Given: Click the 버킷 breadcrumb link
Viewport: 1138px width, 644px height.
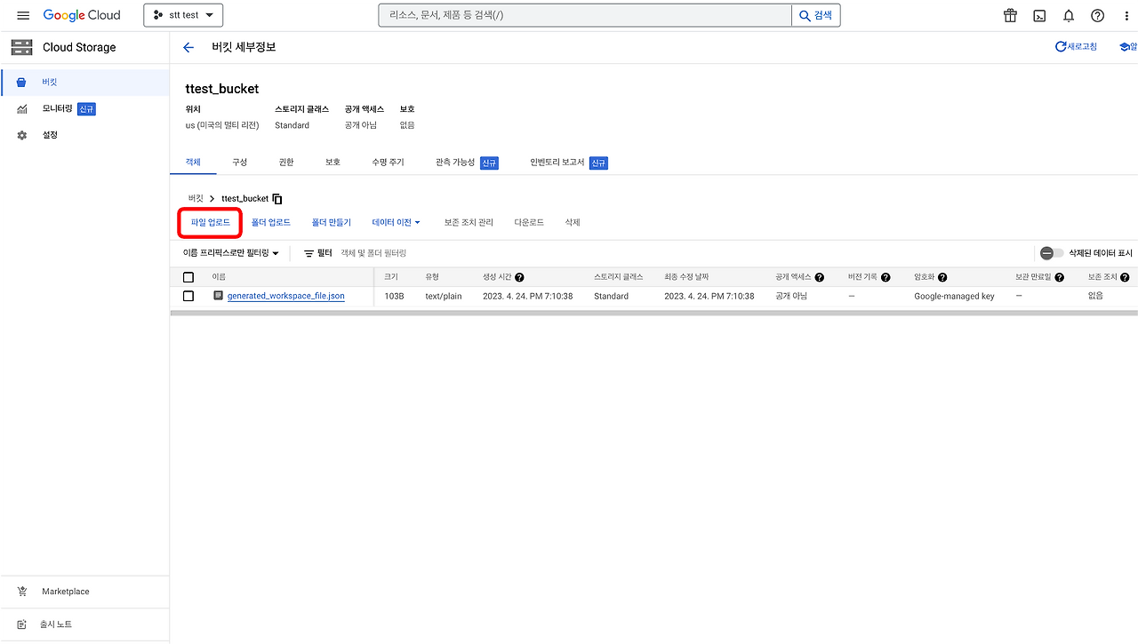Looking at the screenshot, I should tap(196, 199).
